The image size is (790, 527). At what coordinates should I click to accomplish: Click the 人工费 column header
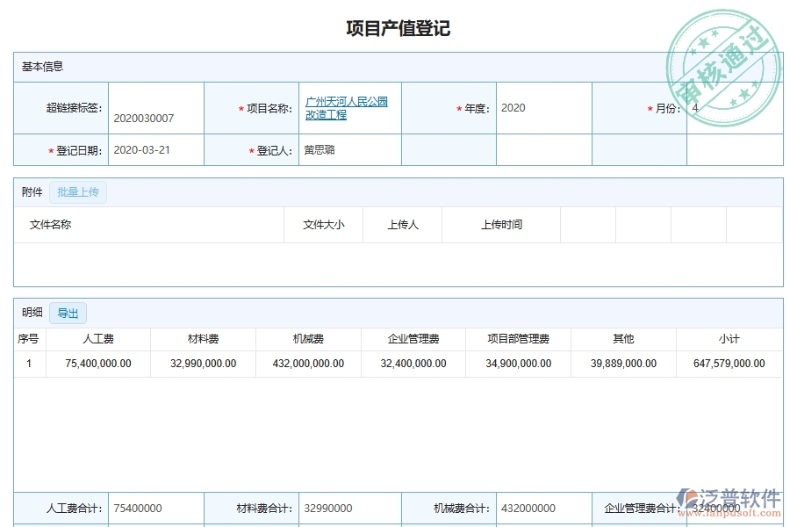97,338
